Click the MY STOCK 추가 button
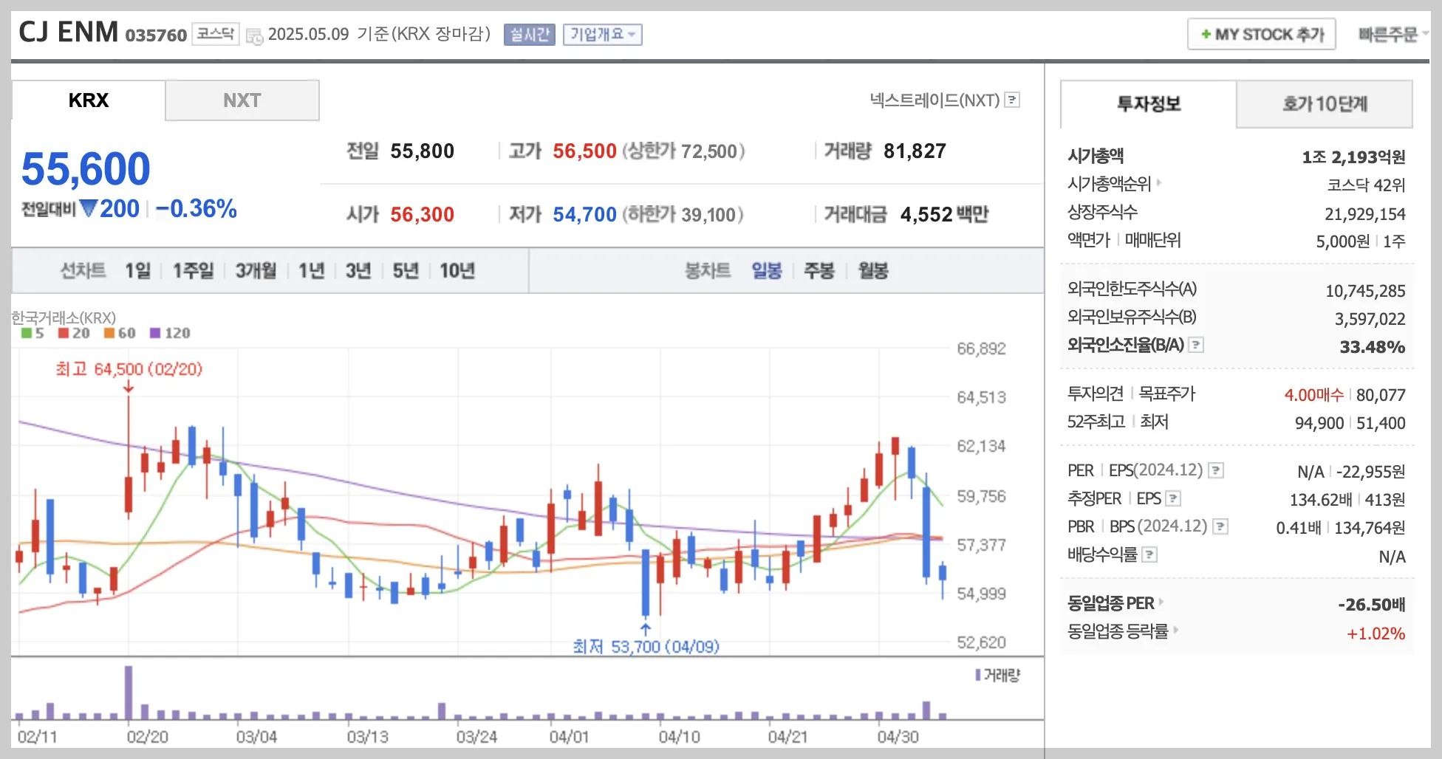The width and height of the screenshot is (1442, 759). (x=1262, y=35)
